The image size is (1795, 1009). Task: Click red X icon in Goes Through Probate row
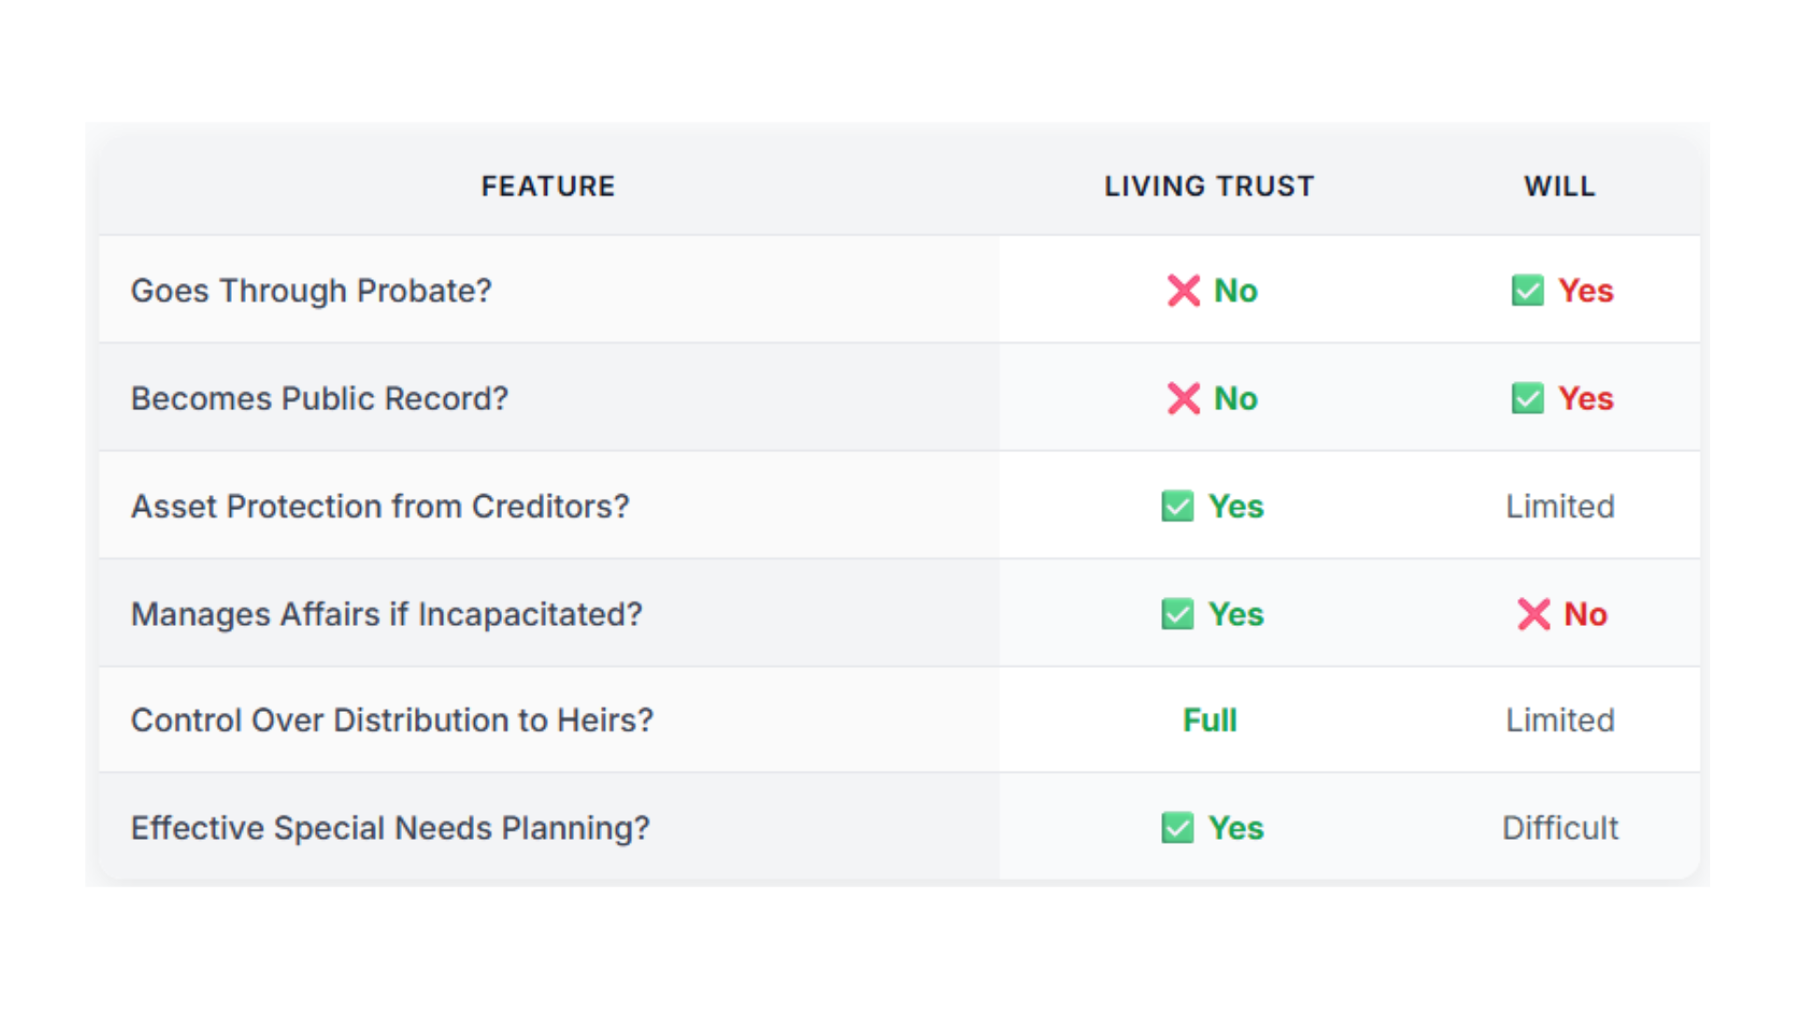(x=1184, y=291)
